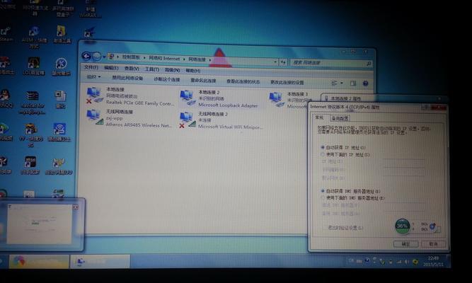Screen dimensions: 472x283
Task: Click 确定 in the TCP/IPv4 dialog
Action: 405,243
